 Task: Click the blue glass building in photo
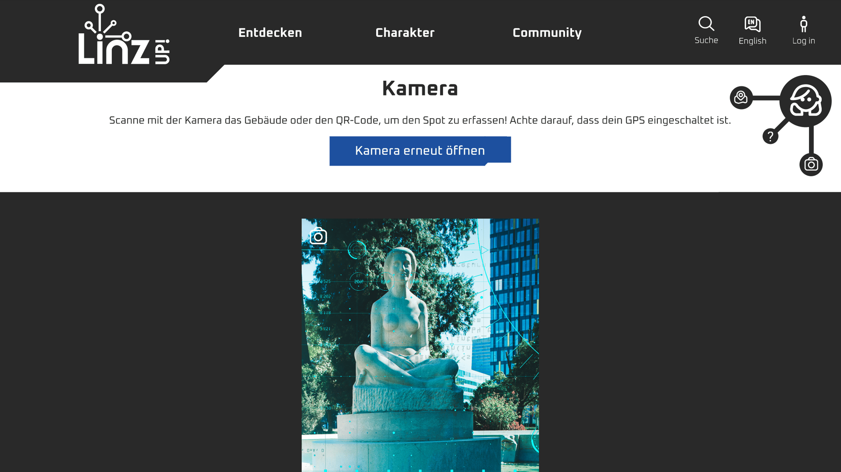coord(514,295)
